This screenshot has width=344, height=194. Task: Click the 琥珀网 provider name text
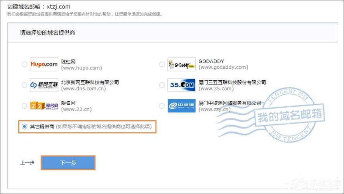[x=69, y=61]
